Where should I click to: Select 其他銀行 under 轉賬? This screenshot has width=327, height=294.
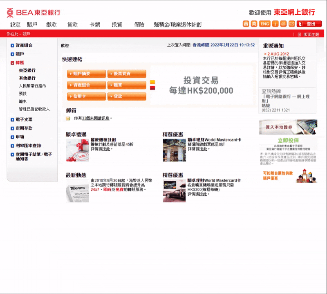click(27, 78)
